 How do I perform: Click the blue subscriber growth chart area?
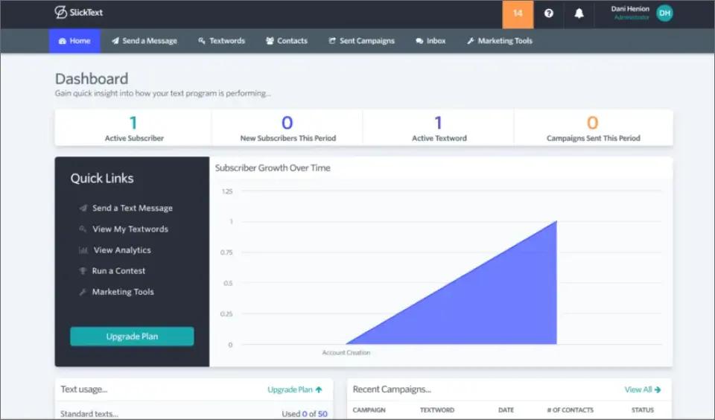pyautogui.click(x=487, y=303)
